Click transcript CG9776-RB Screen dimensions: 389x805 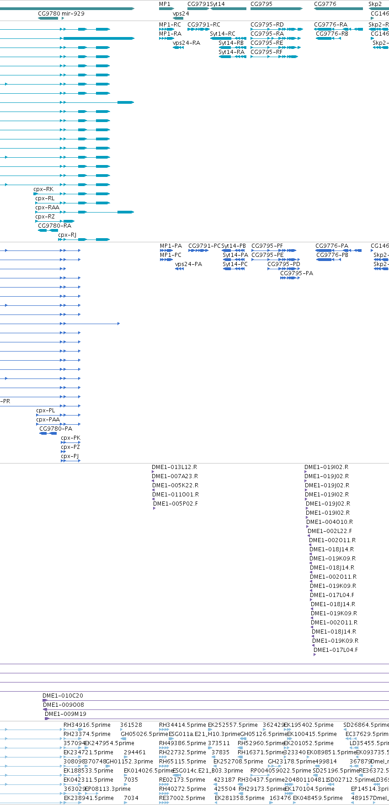coord(332,34)
